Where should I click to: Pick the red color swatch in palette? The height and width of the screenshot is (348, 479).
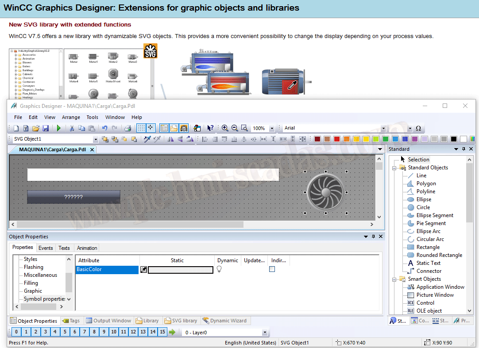click(337, 139)
